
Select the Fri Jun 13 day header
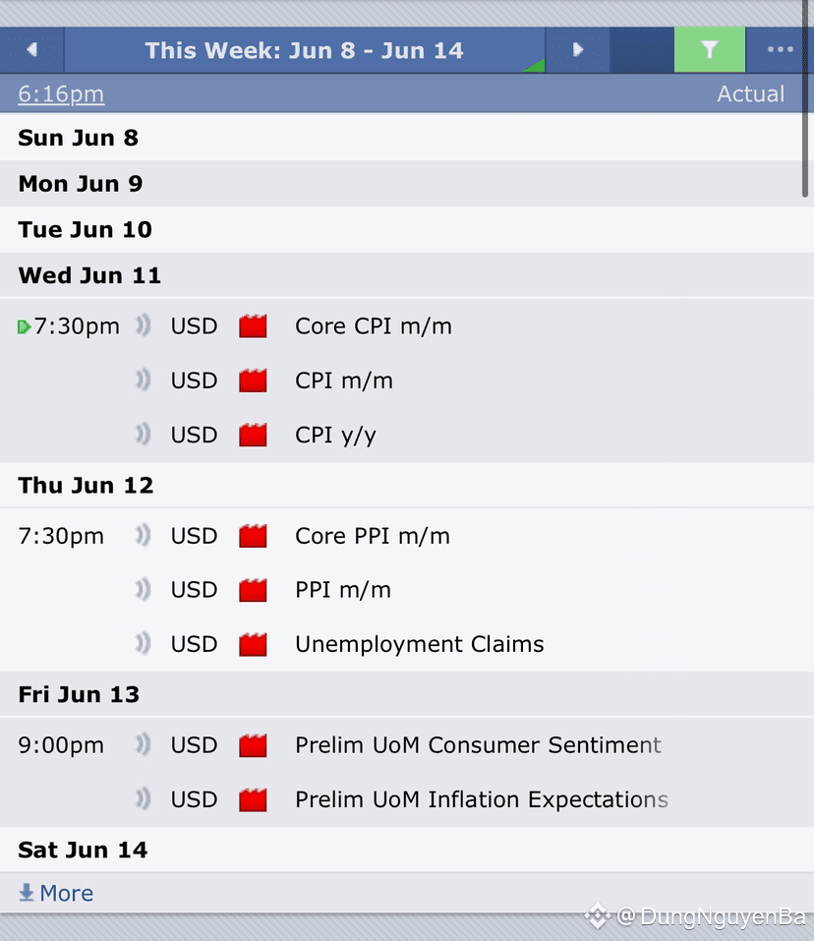click(79, 694)
